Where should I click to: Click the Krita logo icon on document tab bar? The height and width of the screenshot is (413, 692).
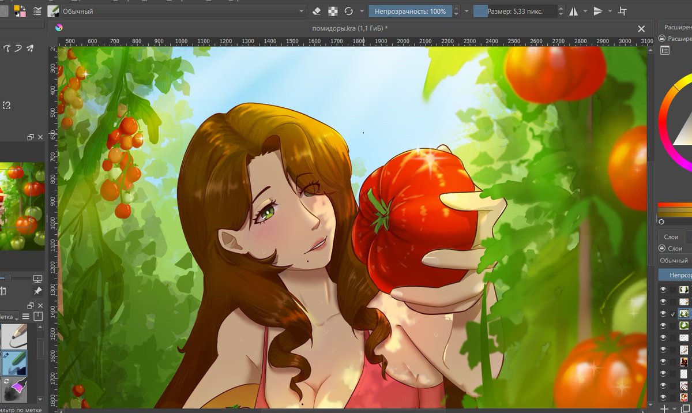[59, 28]
